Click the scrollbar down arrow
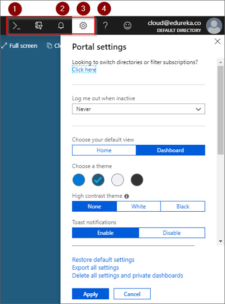 220,241
